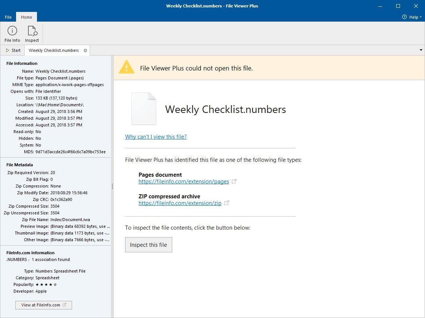Screen dimensions: 425x318
Task: Click the Size value 133 KB
Action: (56, 98)
